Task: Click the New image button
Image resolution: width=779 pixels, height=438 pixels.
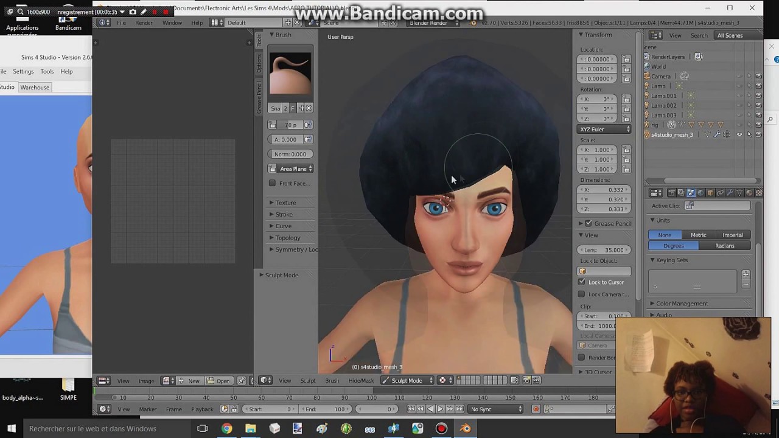Action: (189, 381)
